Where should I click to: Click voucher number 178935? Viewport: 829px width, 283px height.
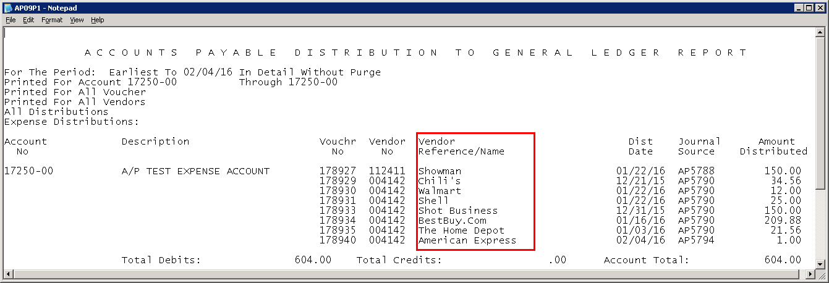[x=338, y=230]
